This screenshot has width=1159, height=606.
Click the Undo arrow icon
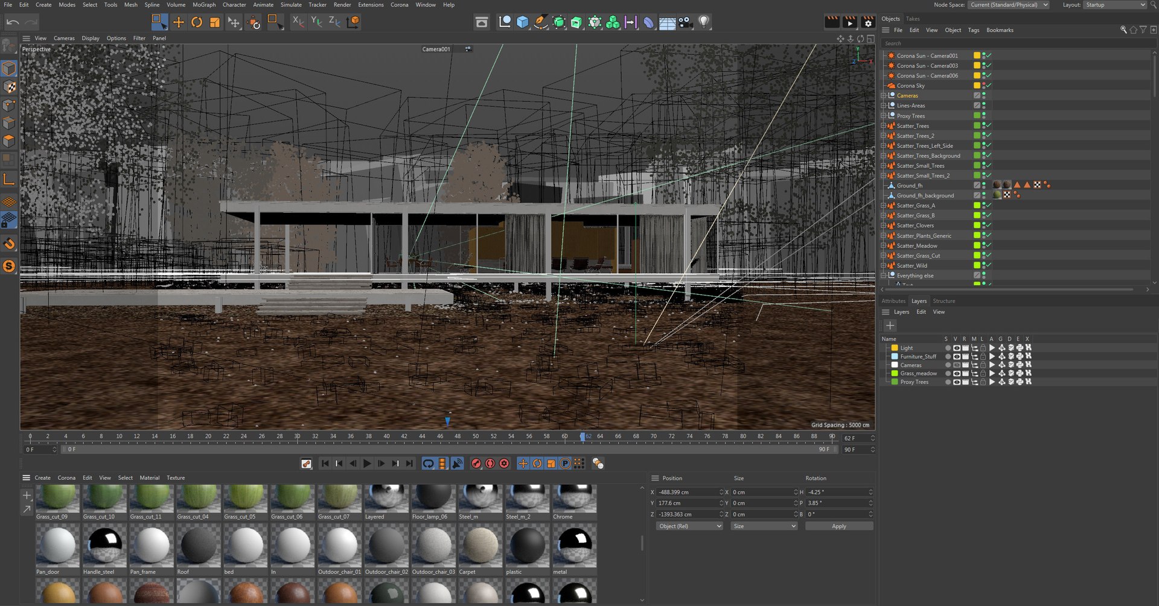13,22
